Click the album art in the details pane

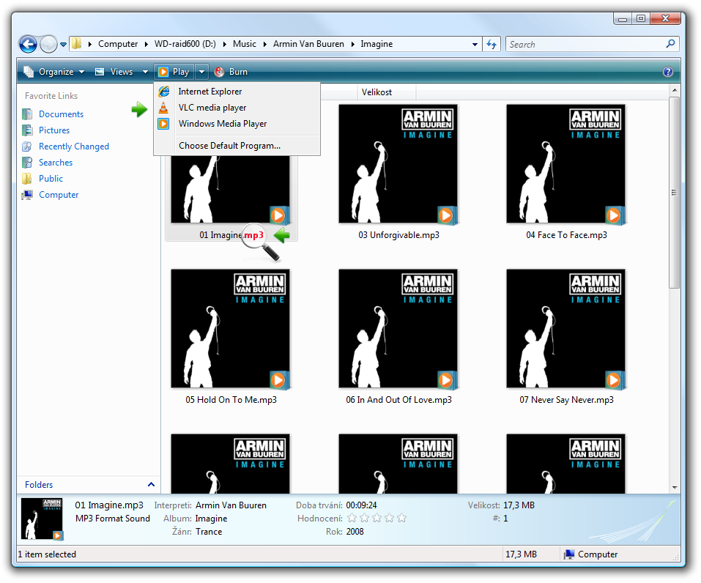(x=42, y=519)
